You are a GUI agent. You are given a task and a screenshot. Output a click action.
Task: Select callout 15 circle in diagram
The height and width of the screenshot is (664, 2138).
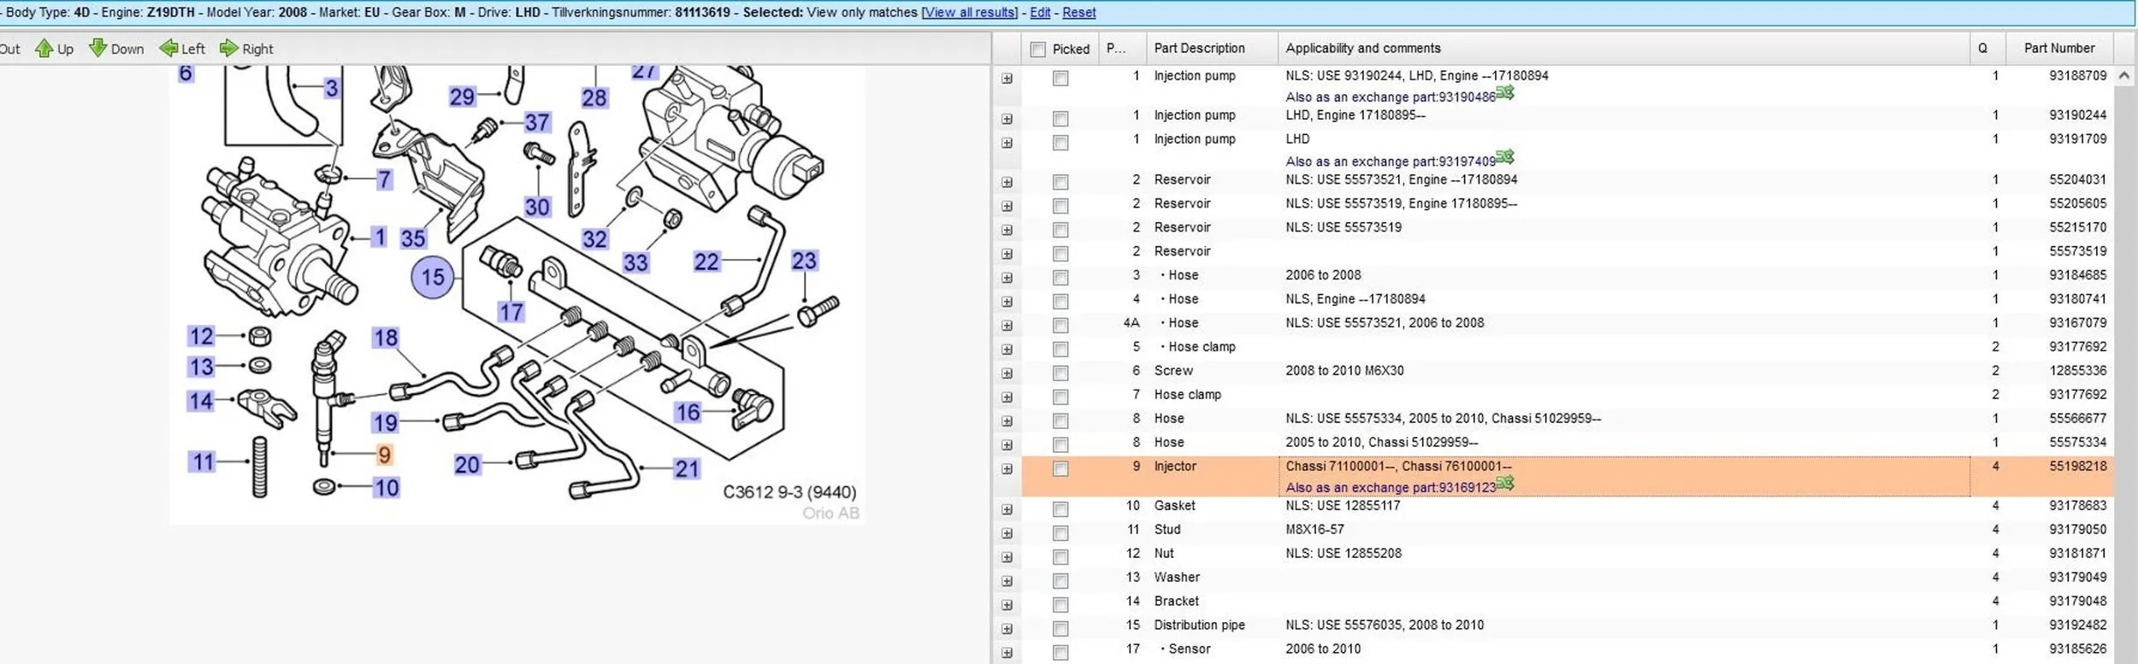[x=433, y=277]
